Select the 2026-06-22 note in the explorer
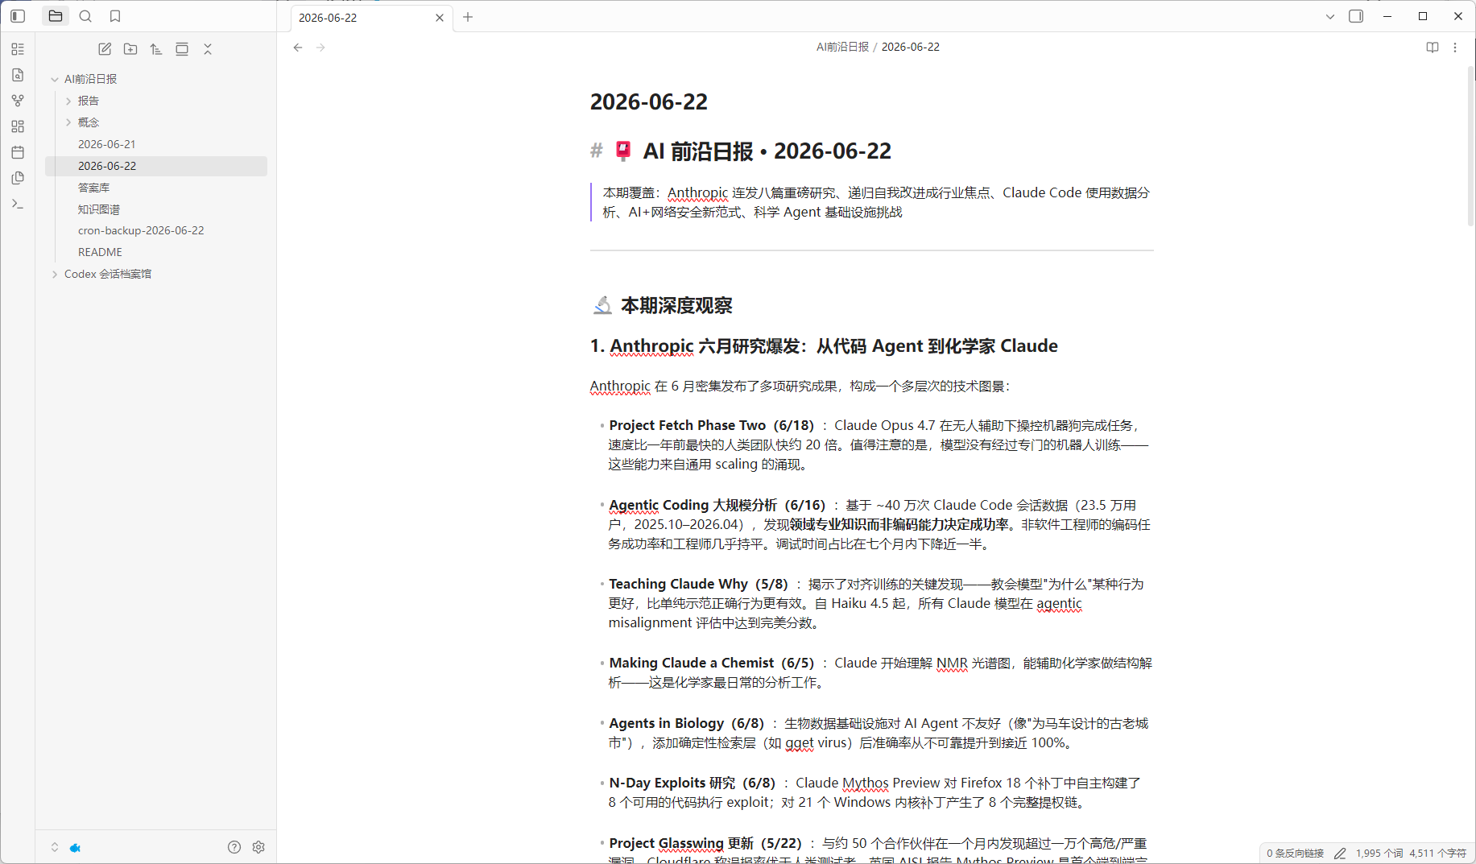Viewport: 1476px width, 864px height. (156, 166)
